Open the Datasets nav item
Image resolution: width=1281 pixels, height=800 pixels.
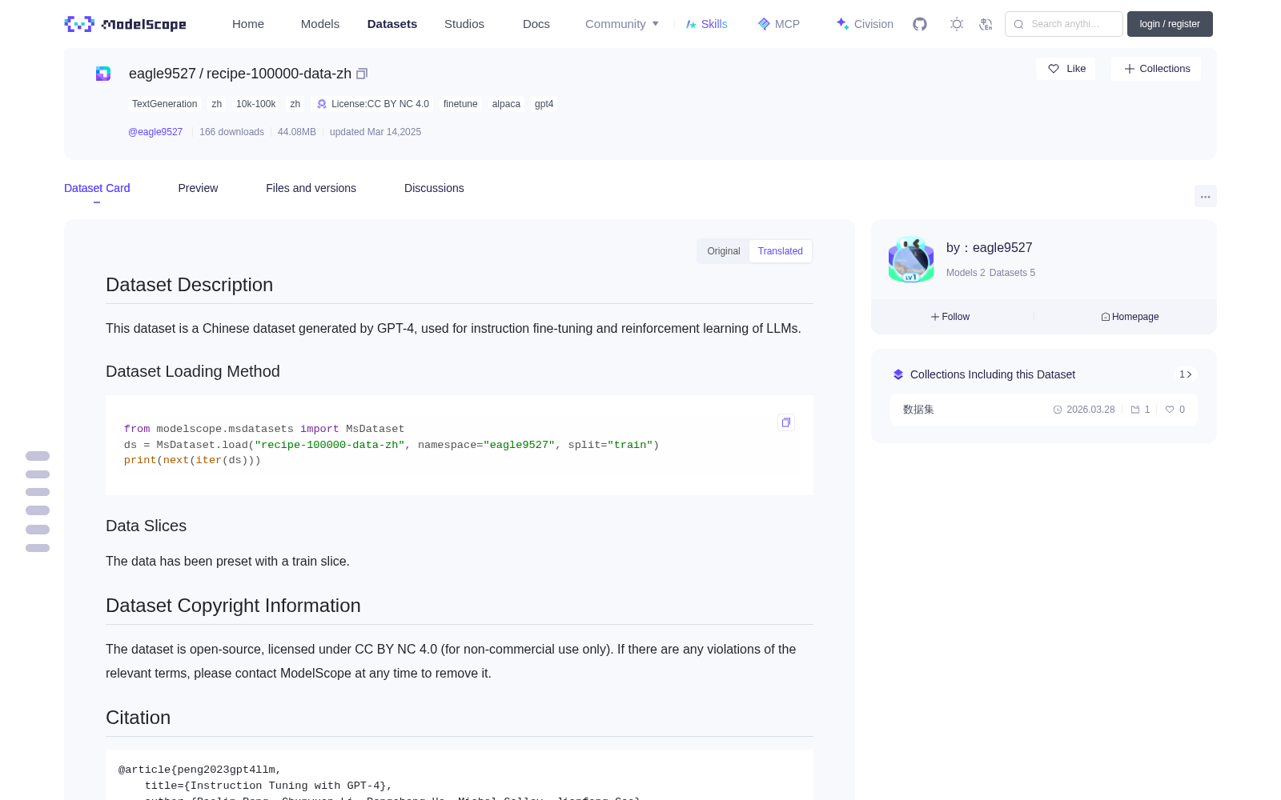(392, 24)
